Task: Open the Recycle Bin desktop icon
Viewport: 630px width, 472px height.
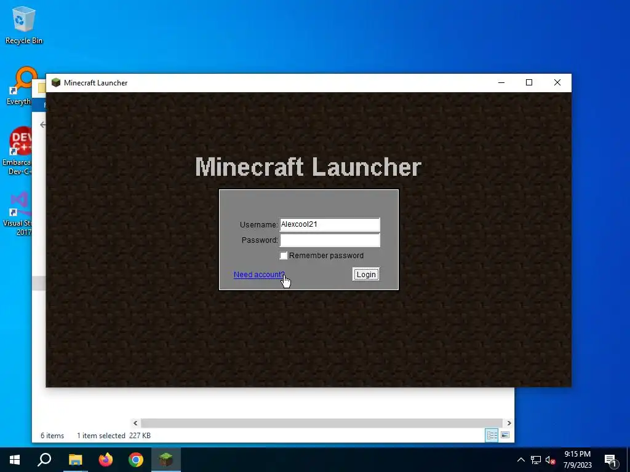Action: coord(24,25)
